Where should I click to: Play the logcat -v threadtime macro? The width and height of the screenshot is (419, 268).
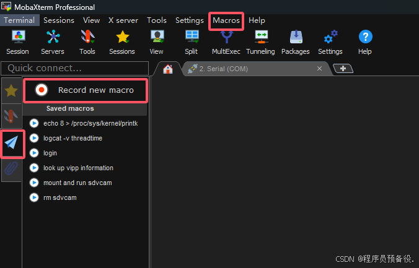pos(34,138)
